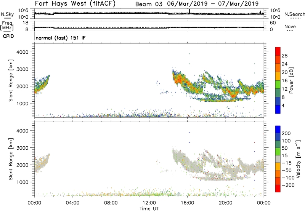Click the bright blue bottom segment of the power colorbar
Image resolution: width=305 pixels, height=211 pixels.
[x=278, y=109]
